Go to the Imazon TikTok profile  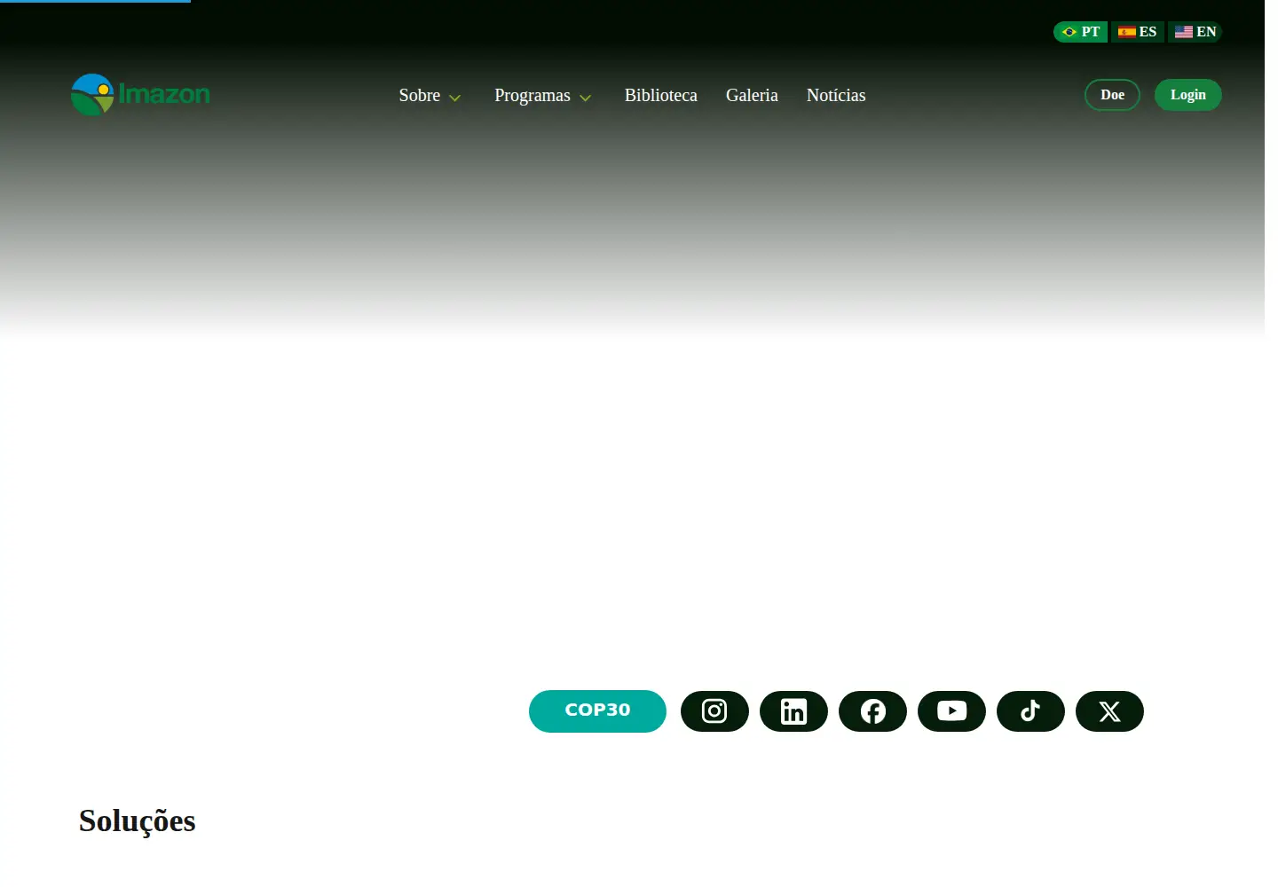1030,711
